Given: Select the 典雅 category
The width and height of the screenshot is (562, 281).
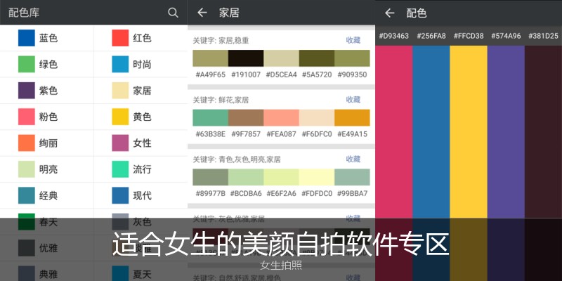Looking at the screenshot, I should pyautogui.click(x=47, y=273).
